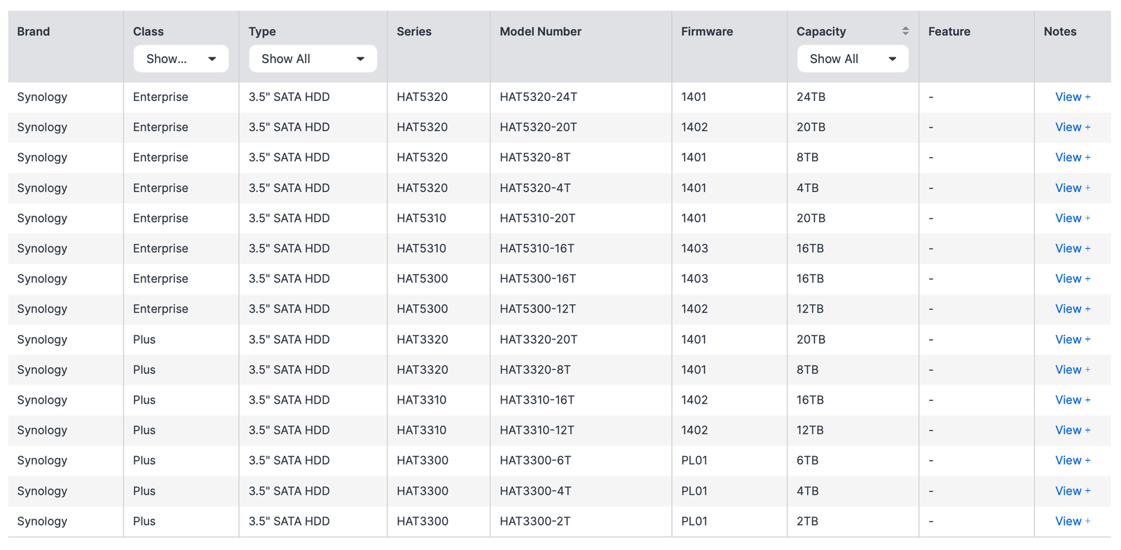
Task: Select the HAT3300-6T model number
Action: coord(535,460)
